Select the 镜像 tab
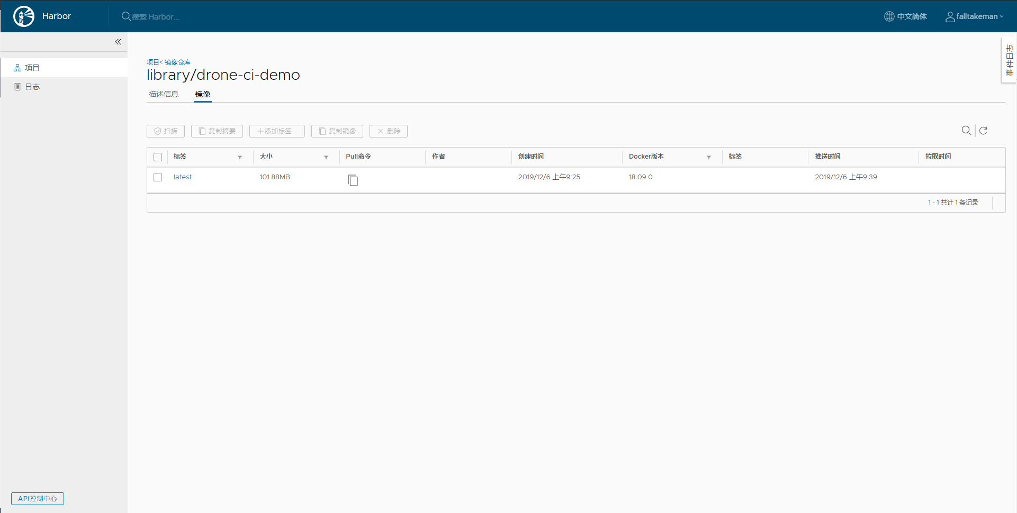 [203, 94]
